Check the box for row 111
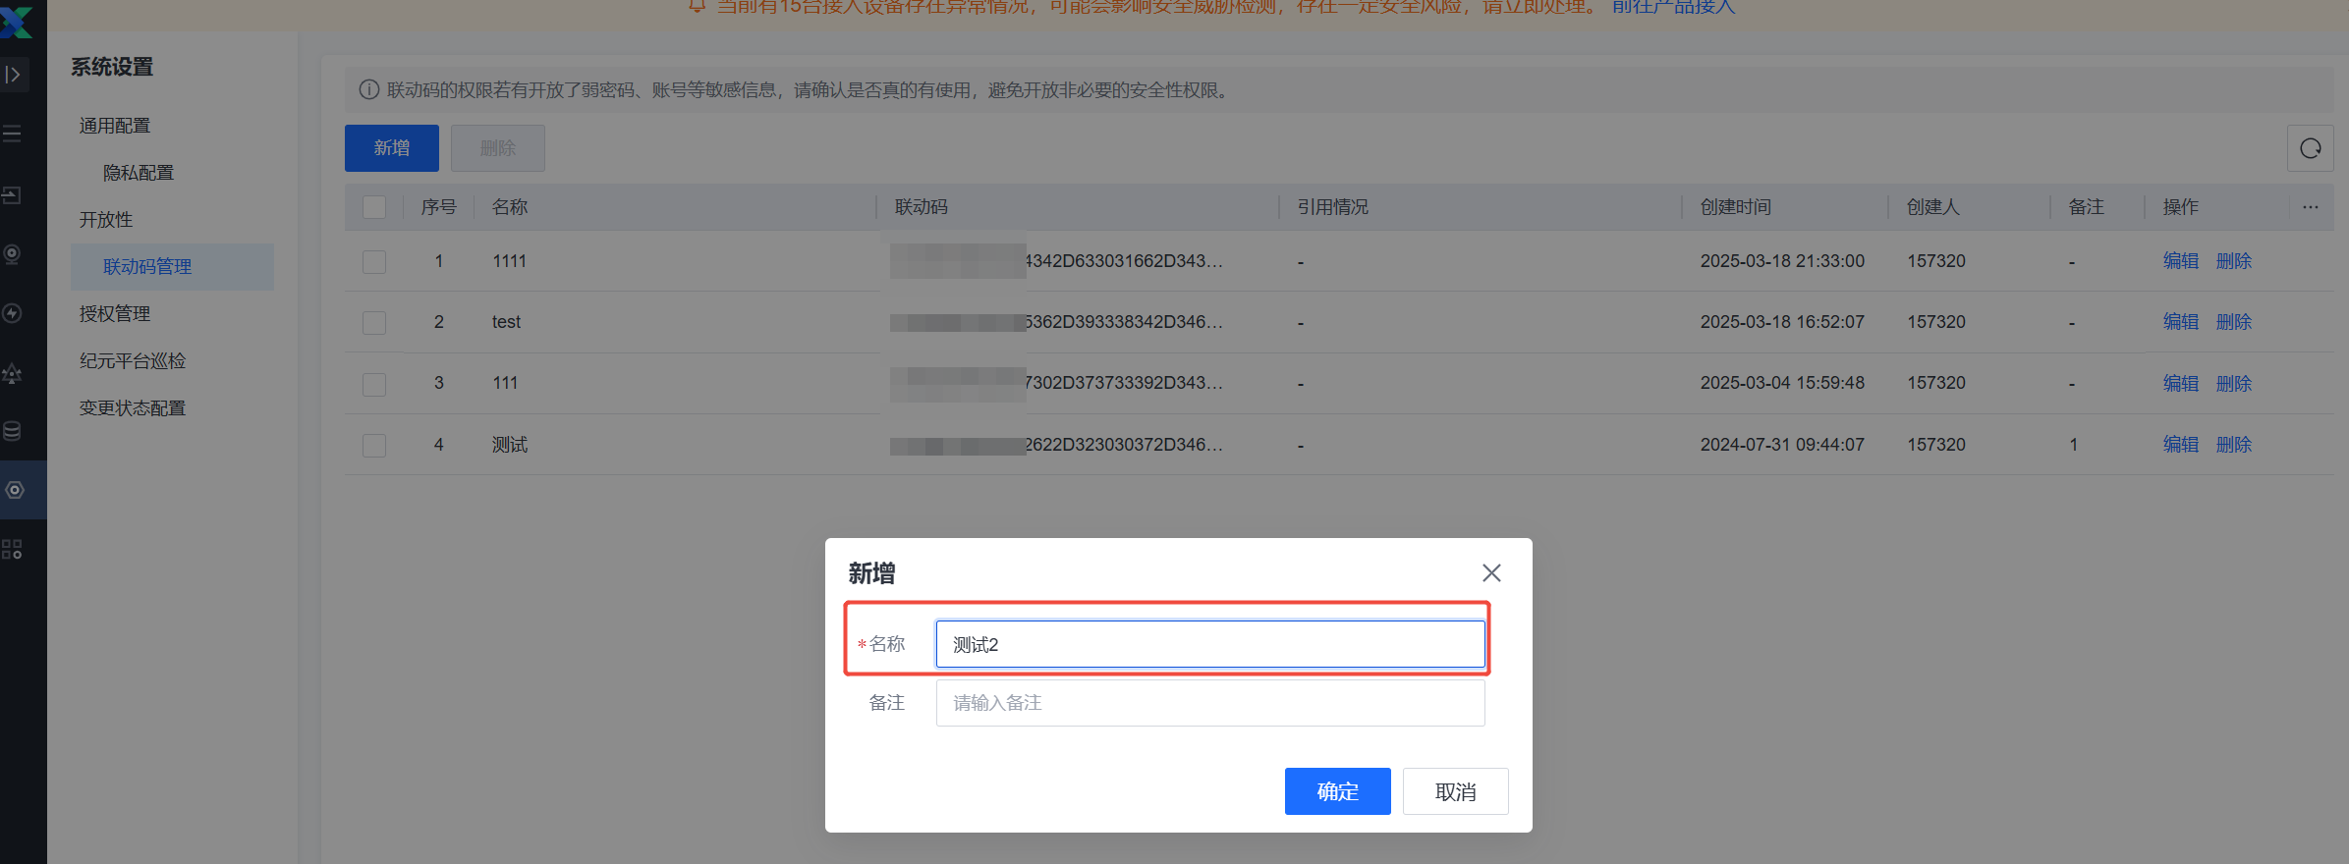 click(374, 384)
